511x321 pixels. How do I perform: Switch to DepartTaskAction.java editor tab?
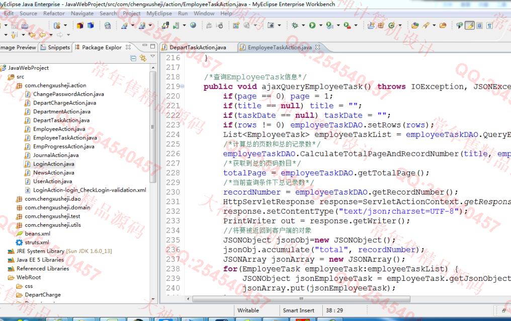pos(197,47)
